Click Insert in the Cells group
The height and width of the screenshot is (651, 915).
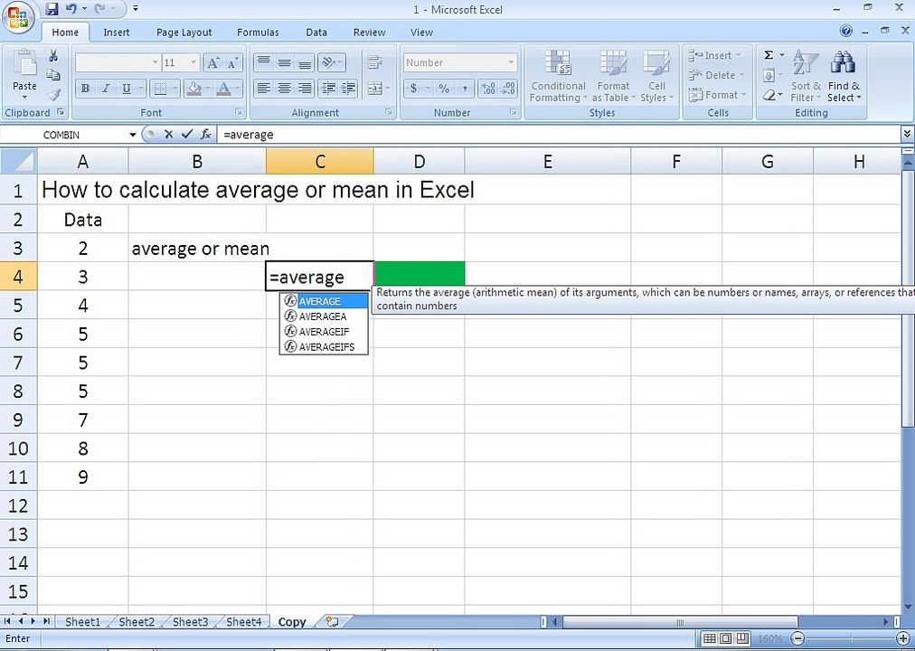(x=715, y=55)
